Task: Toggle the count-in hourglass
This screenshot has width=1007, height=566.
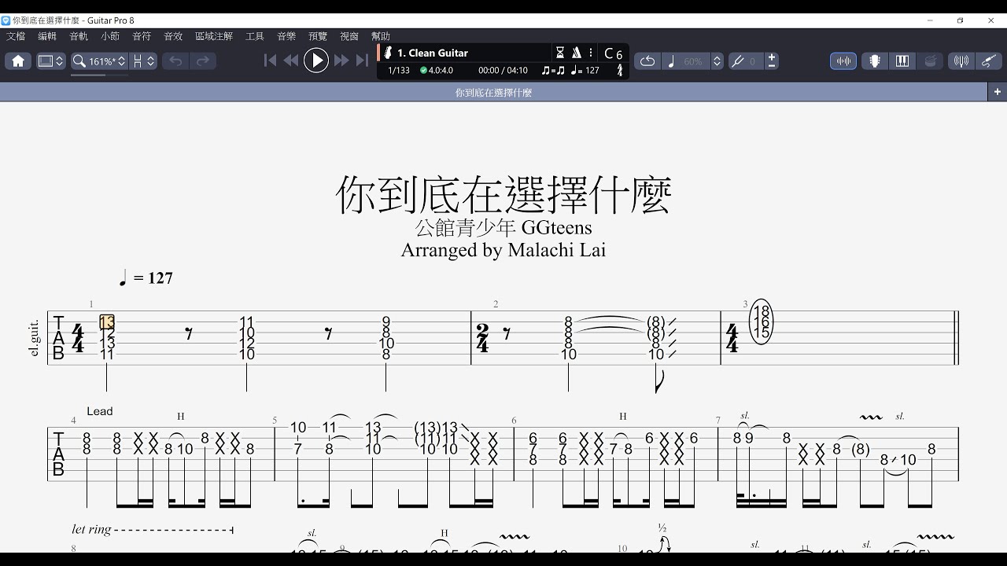Action: [x=560, y=53]
